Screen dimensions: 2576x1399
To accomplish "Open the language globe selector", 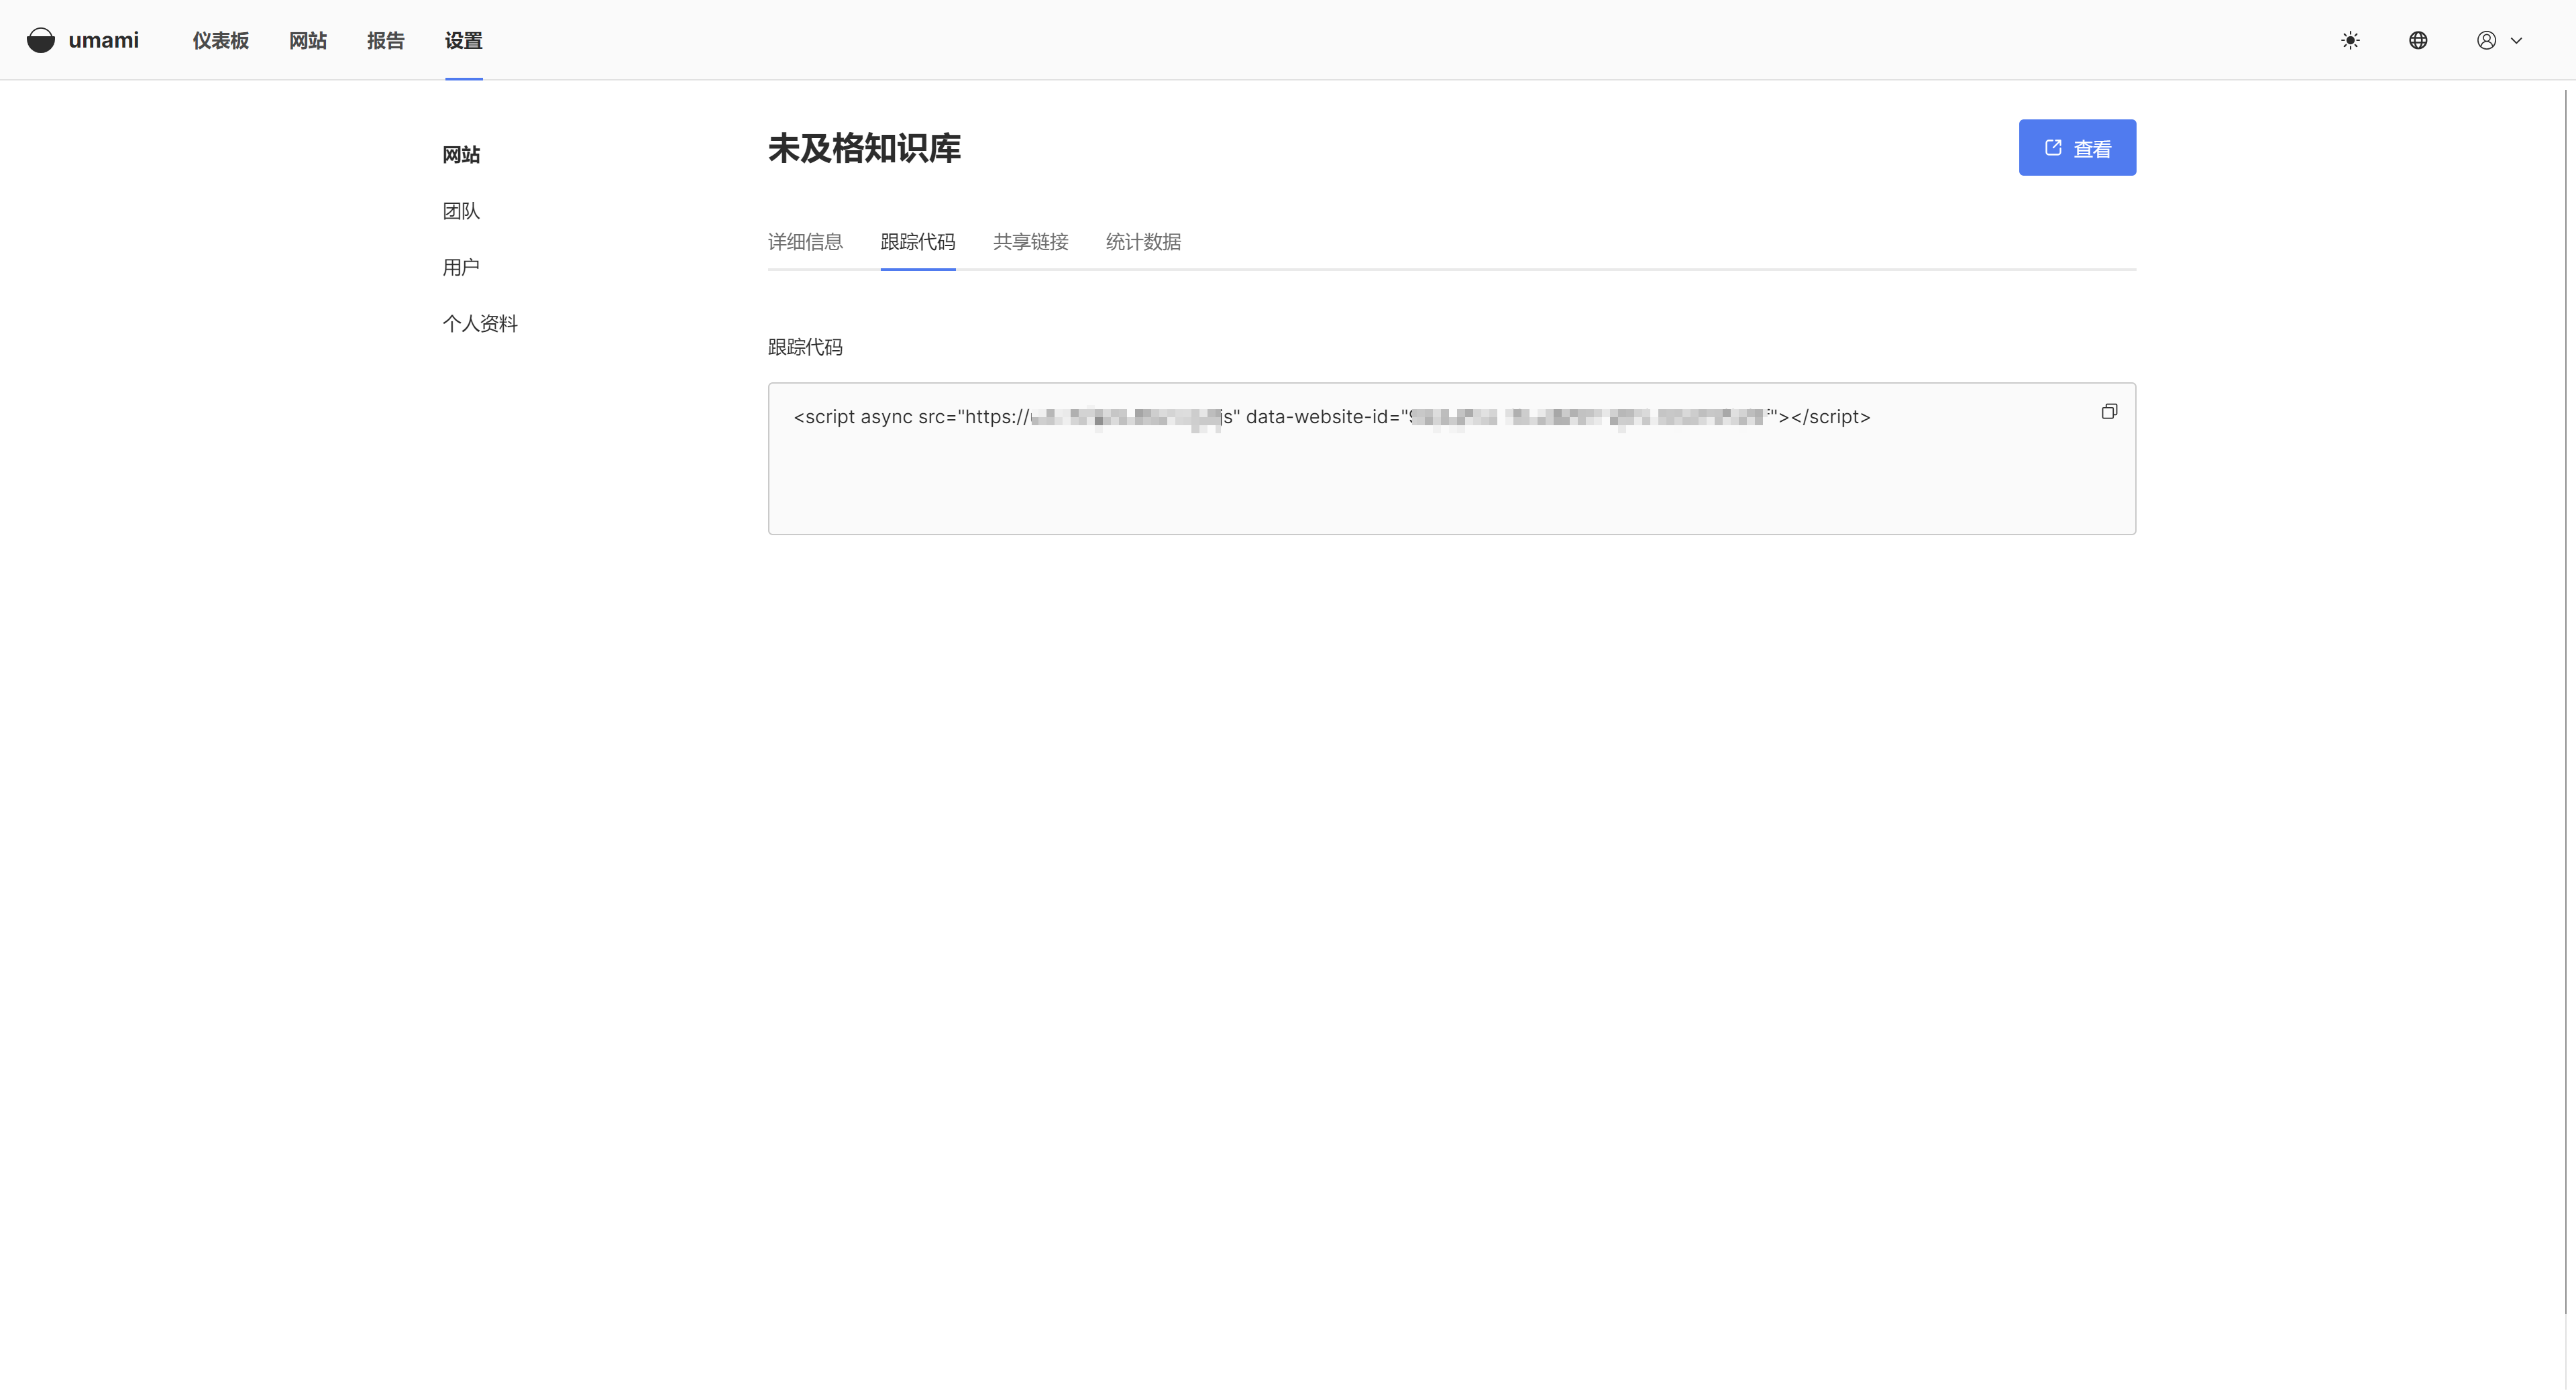I will (x=2418, y=40).
